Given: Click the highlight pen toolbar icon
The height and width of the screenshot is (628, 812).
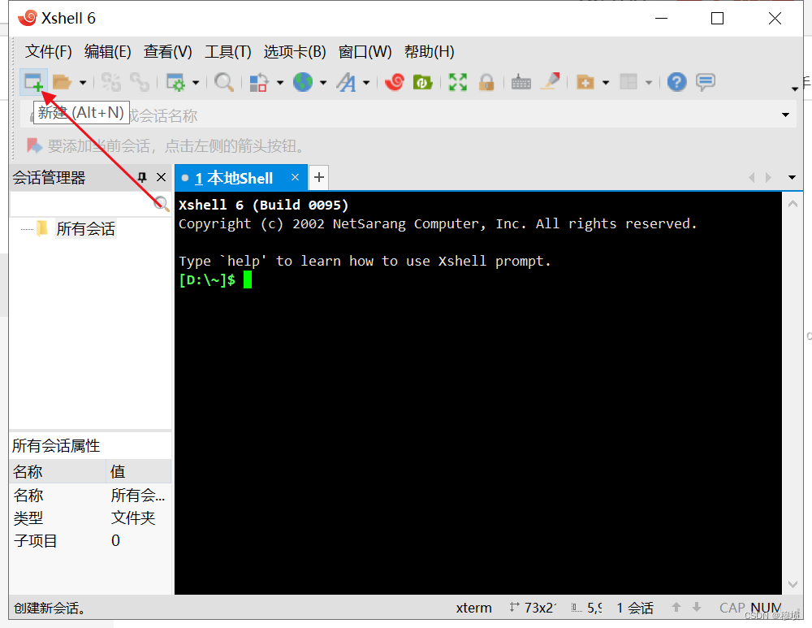Looking at the screenshot, I should tap(550, 82).
